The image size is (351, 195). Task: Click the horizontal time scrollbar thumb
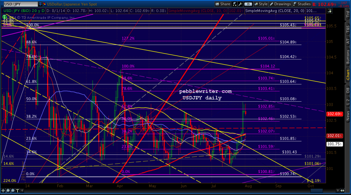tap(316, 191)
